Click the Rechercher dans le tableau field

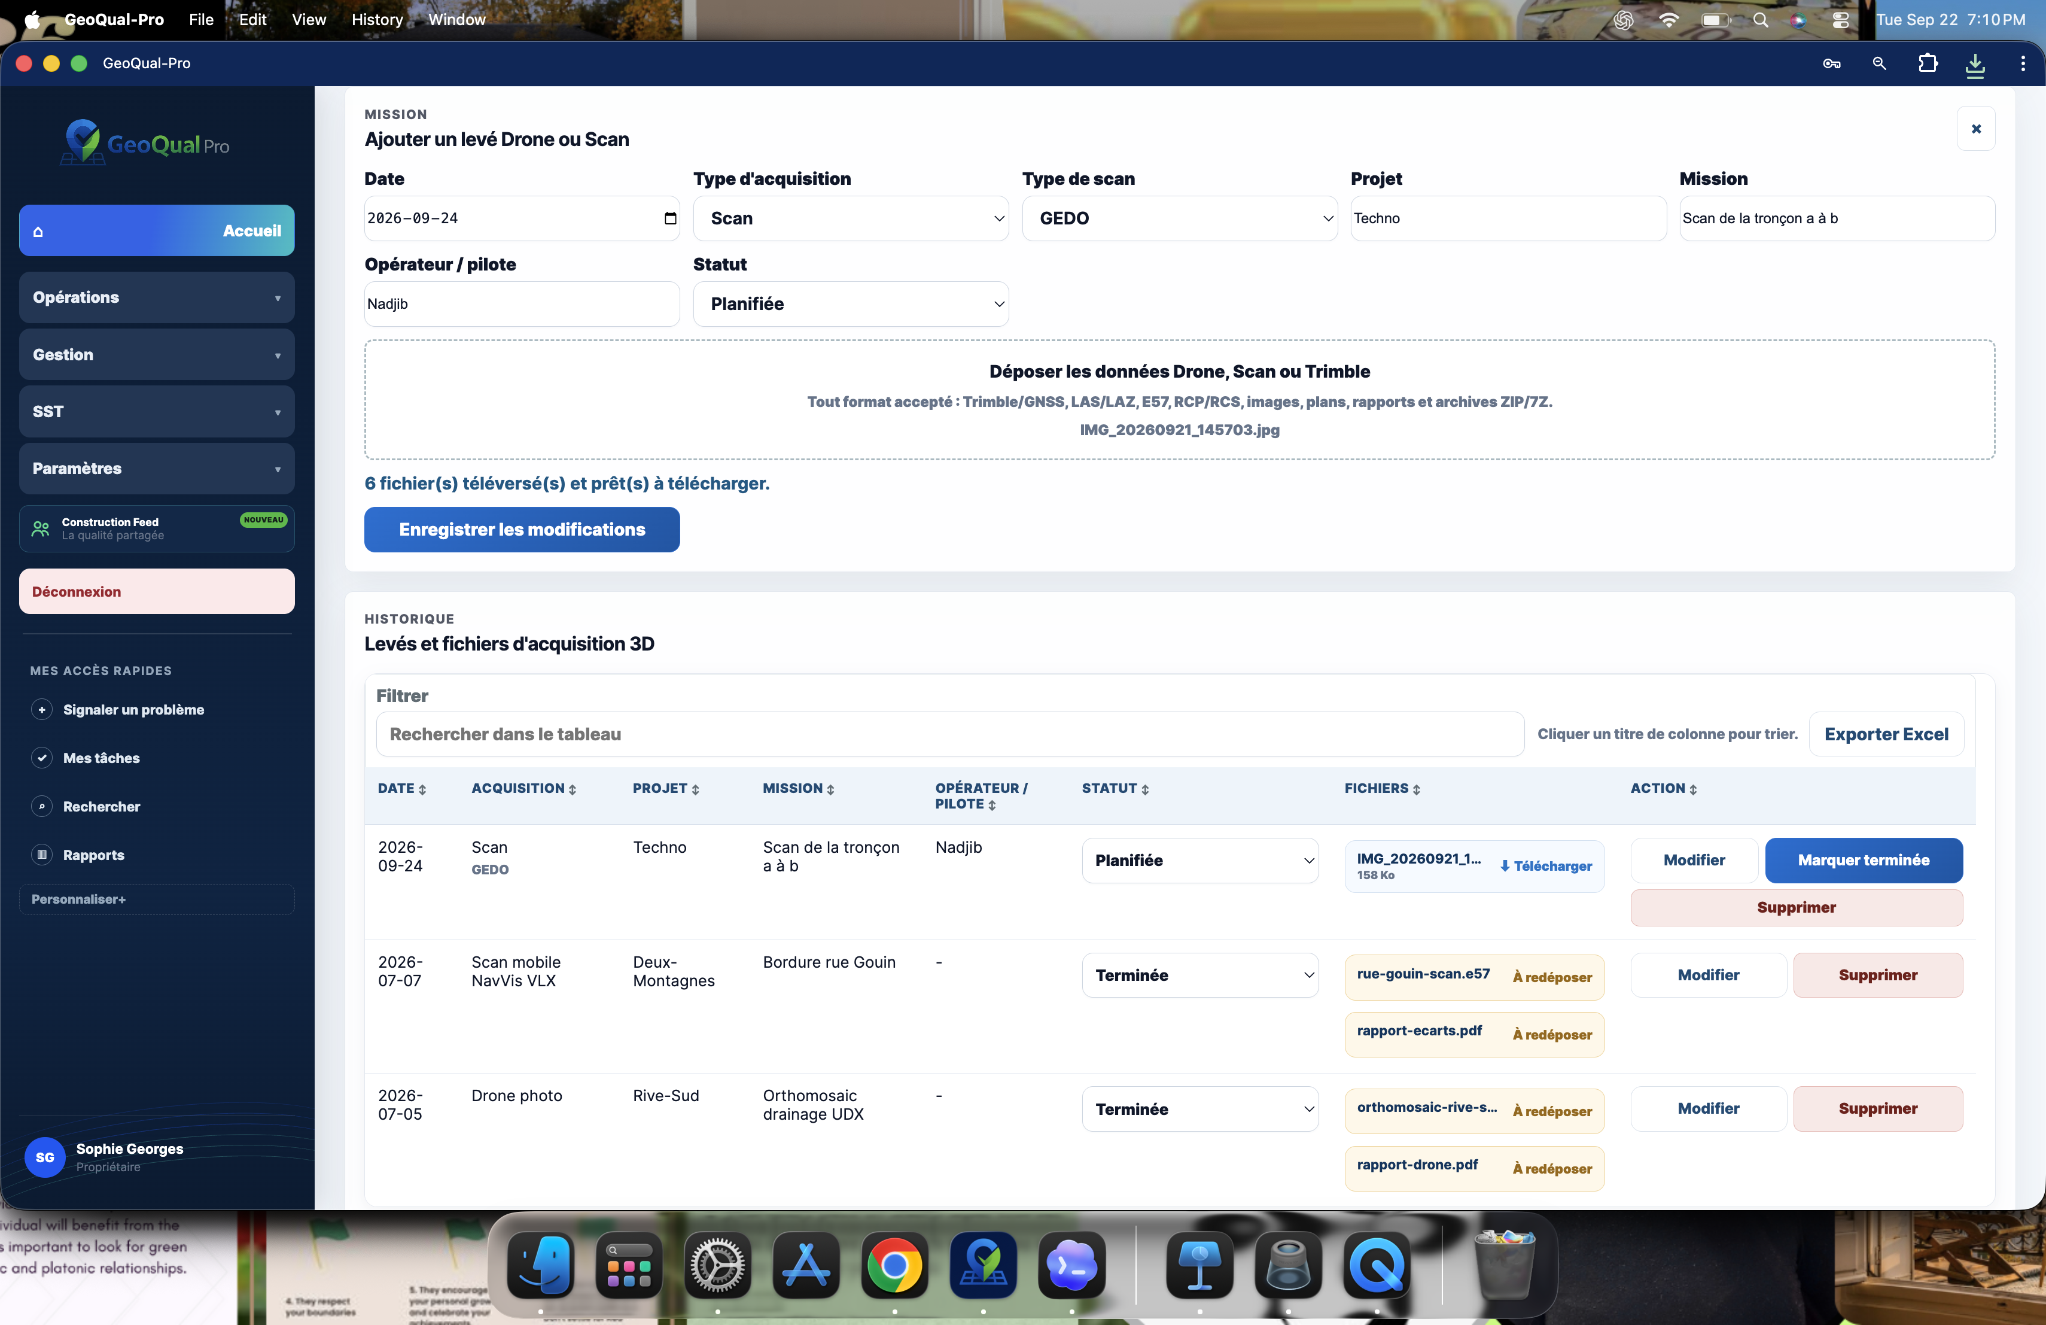coord(950,734)
